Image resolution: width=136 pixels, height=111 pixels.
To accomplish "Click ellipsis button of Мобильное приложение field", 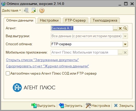I will [x=120, y=53].
